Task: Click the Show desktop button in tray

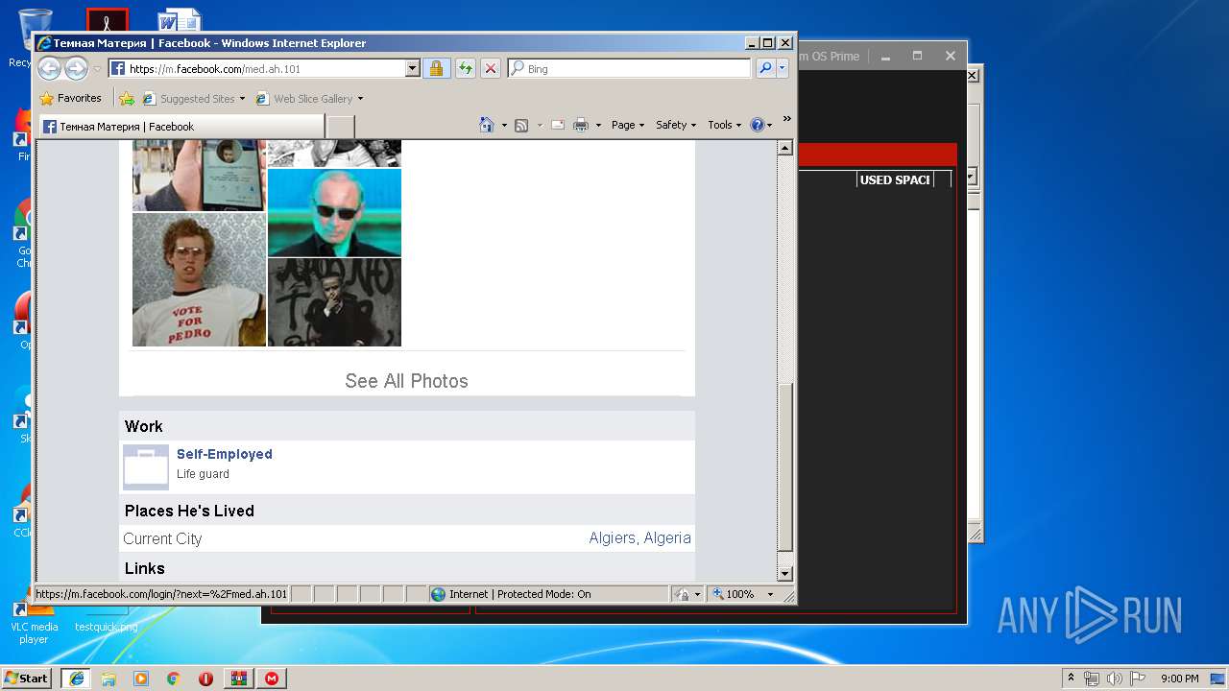Action: (1219, 679)
